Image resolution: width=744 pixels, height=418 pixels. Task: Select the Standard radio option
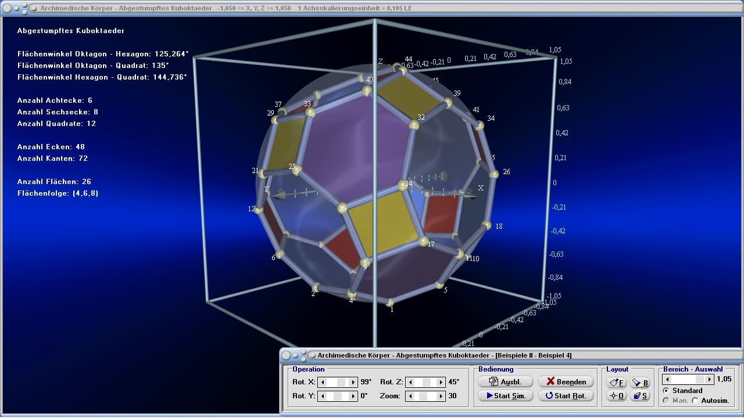[x=666, y=391]
